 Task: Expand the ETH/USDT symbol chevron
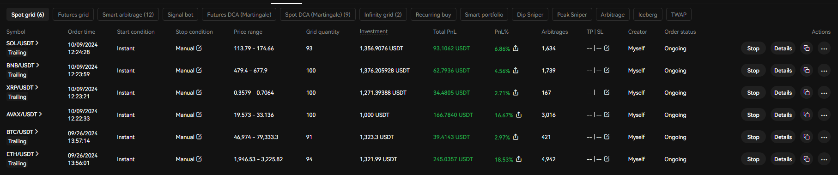37,154
